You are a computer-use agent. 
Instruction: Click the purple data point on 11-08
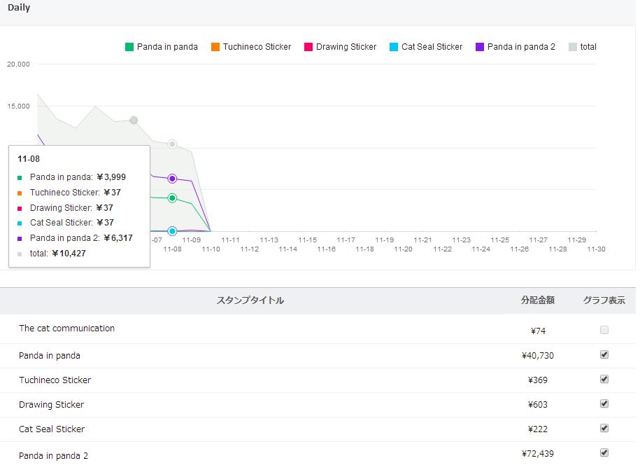172,179
